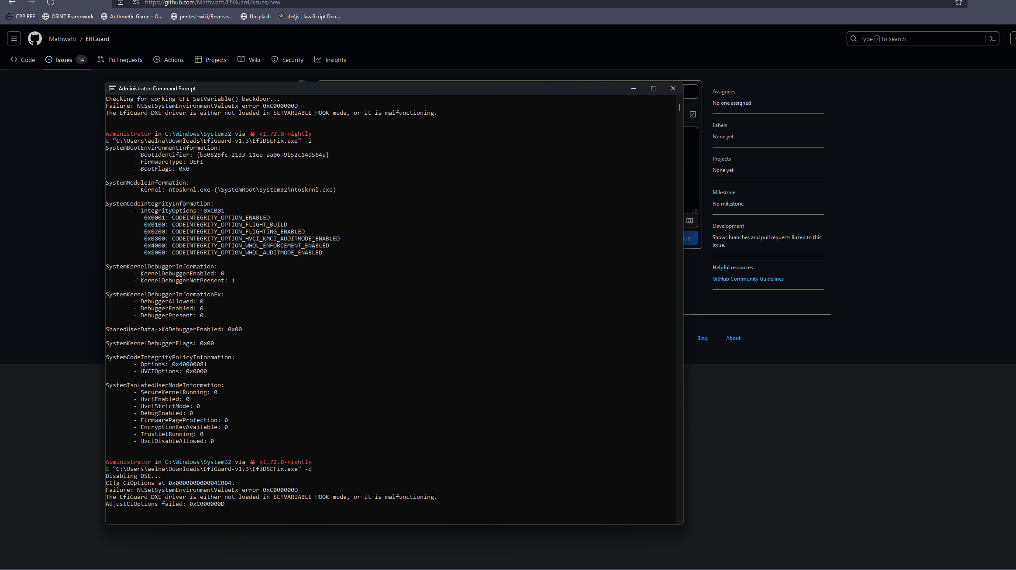Viewport: 1016px width, 570px height.
Task: Star the current page via the address bar icon
Action: pyautogui.click(x=958, y=3)
